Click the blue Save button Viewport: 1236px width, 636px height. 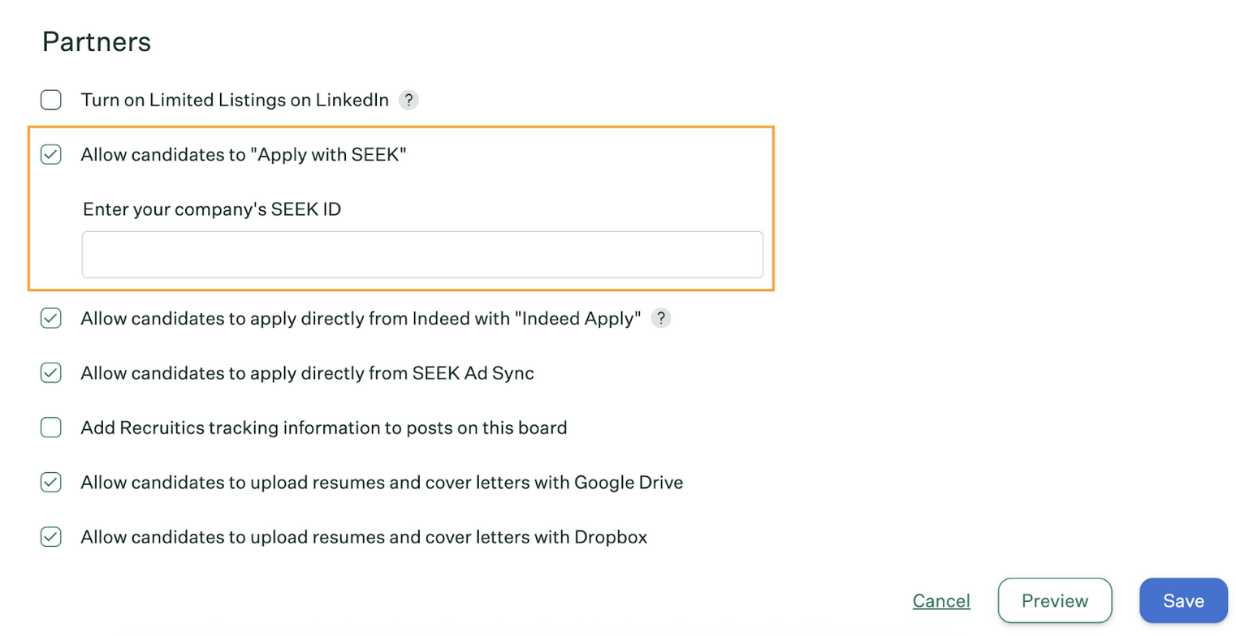click(x=1183, y=601)
